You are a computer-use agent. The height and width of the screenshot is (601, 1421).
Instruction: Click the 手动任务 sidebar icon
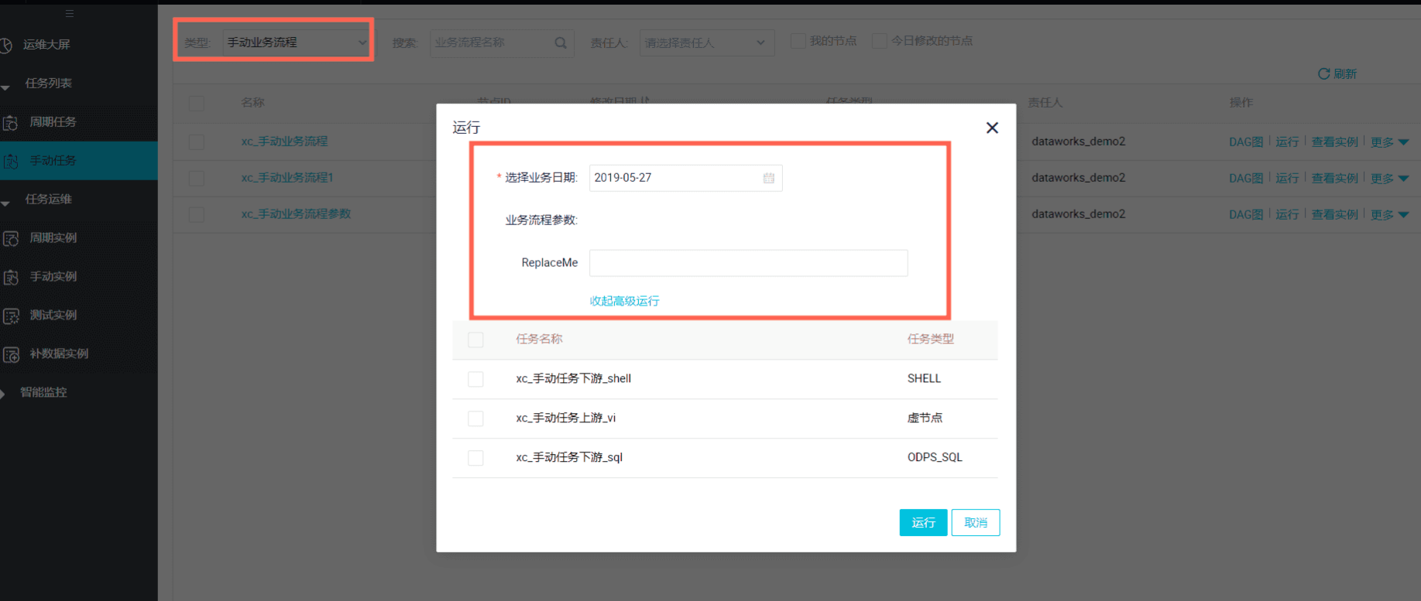click(11, 161)
